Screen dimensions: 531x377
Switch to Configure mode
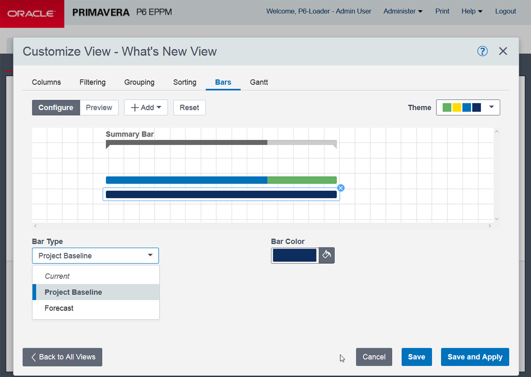tap(56, 108)
